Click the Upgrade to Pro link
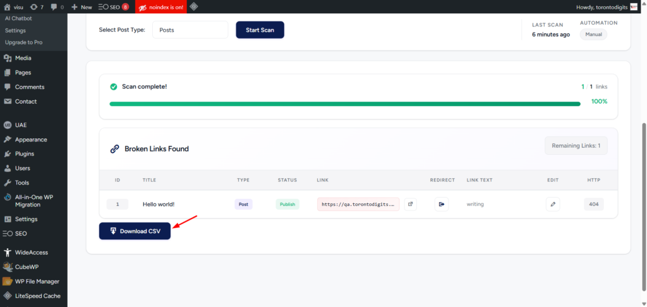 coord(23,42)
